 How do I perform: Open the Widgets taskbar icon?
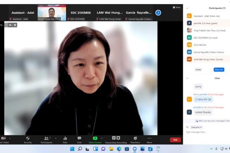coord(95,149)
